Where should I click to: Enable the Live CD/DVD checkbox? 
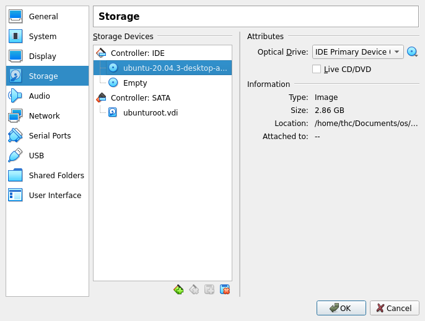click(317, 69)
